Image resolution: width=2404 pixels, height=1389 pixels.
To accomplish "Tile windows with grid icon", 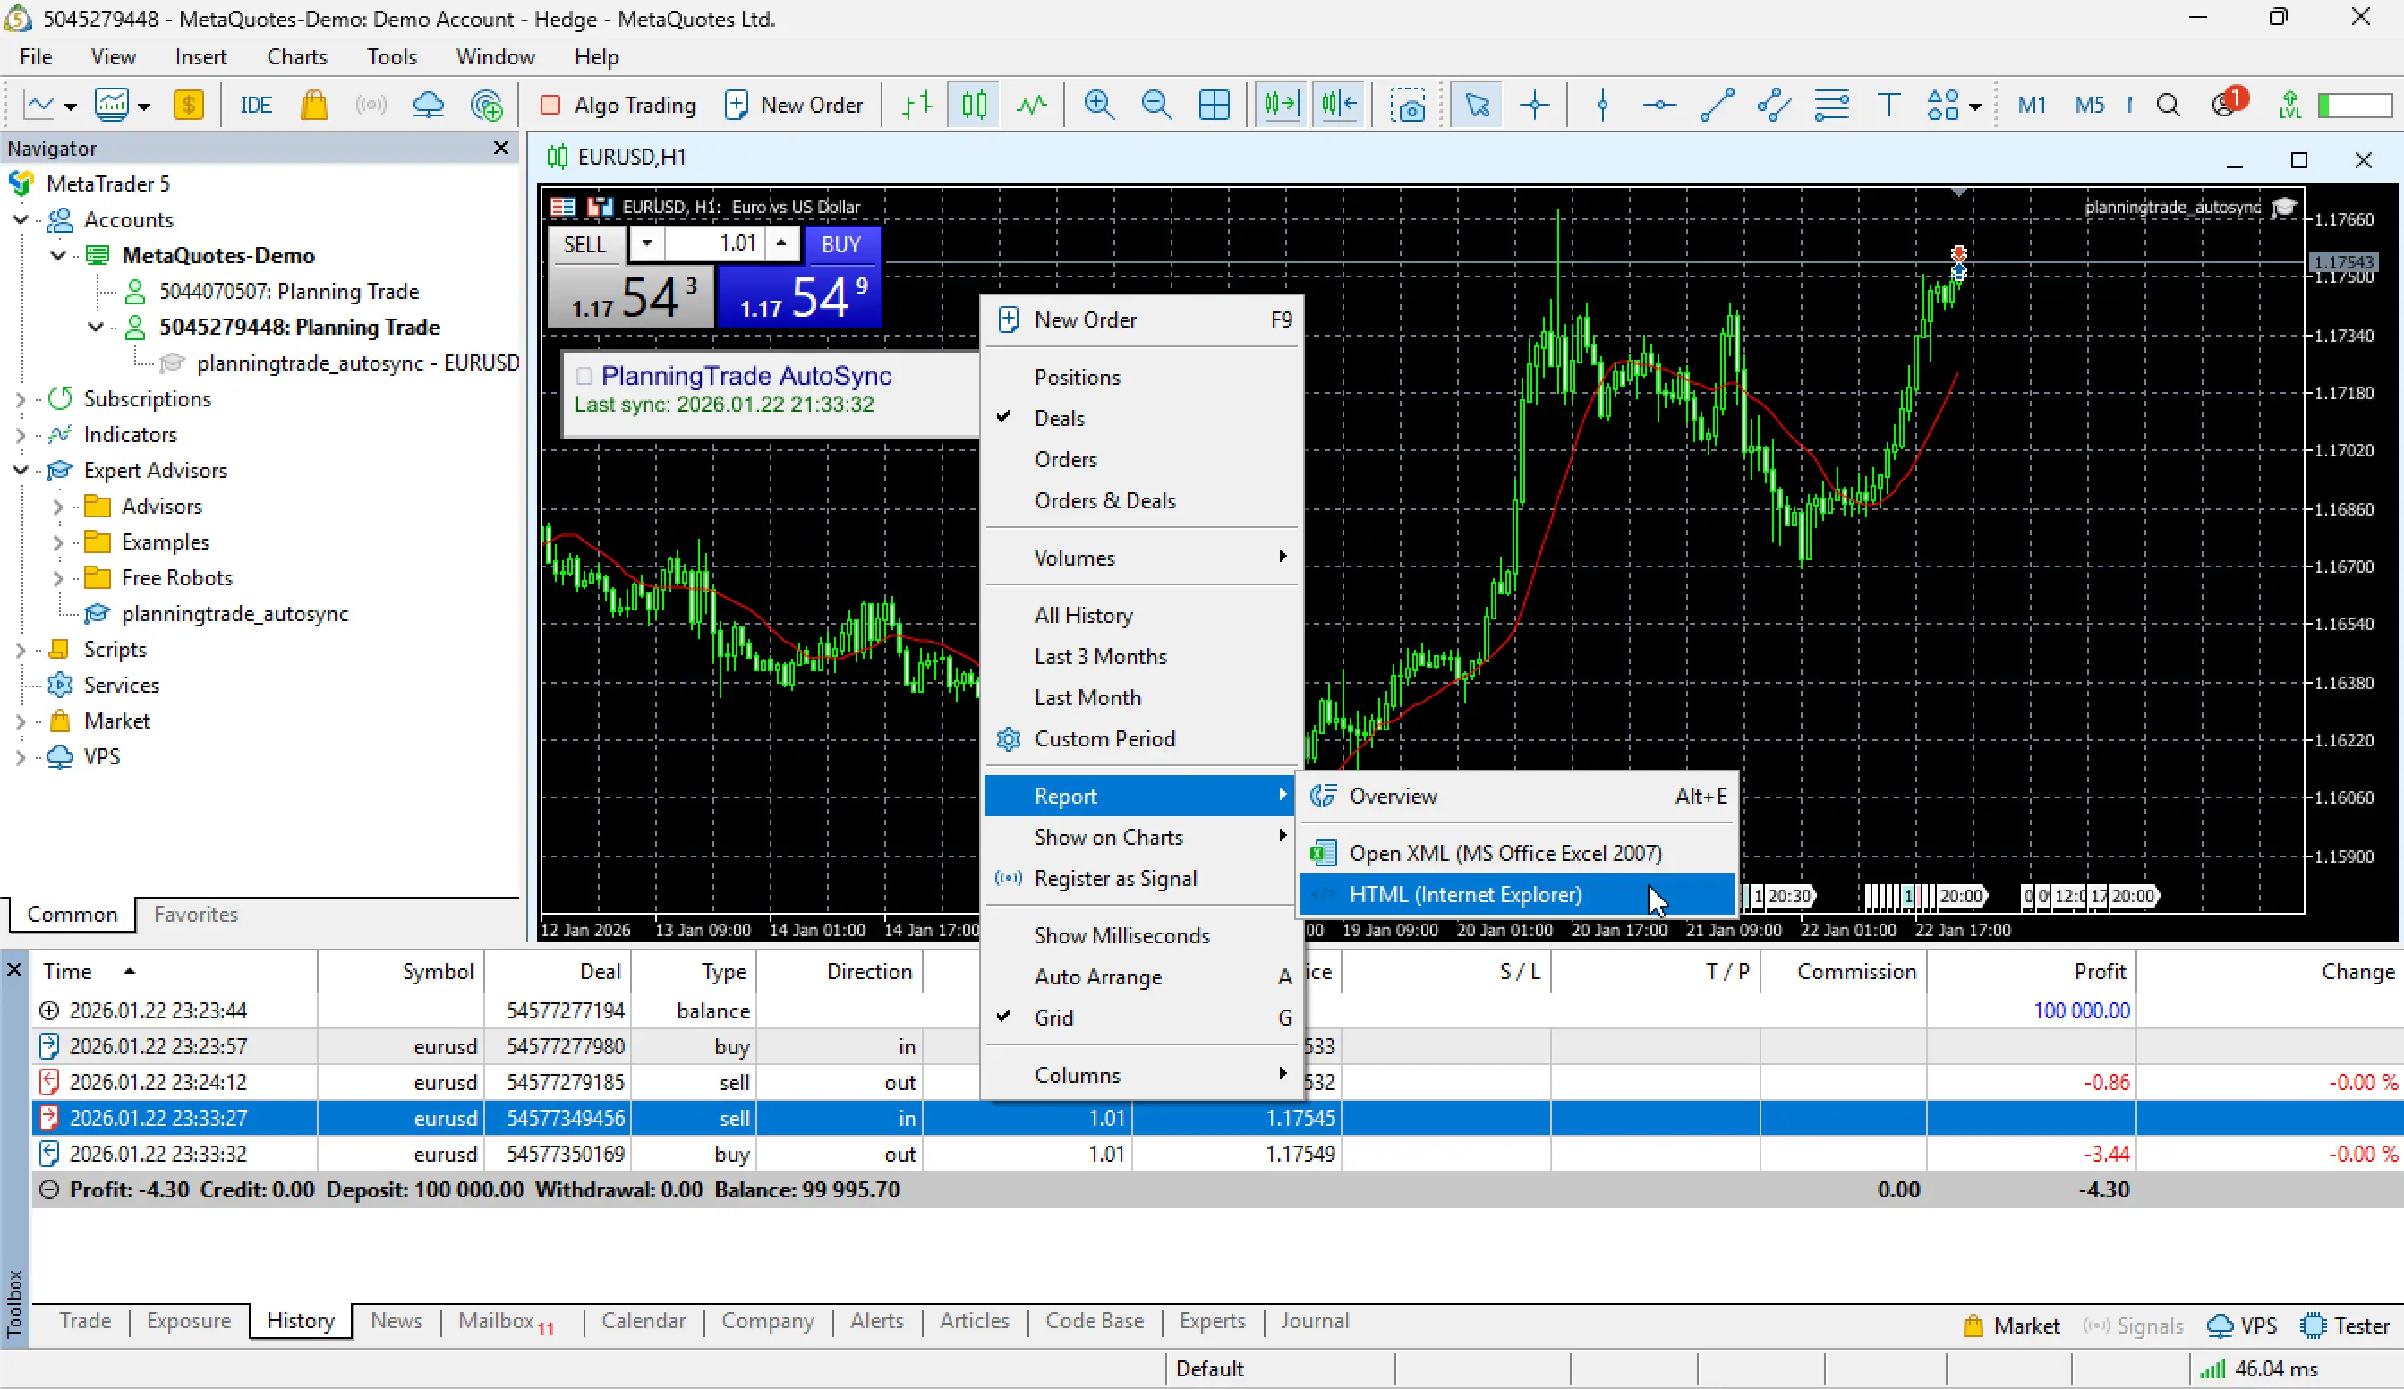I will coord(1214,105).
